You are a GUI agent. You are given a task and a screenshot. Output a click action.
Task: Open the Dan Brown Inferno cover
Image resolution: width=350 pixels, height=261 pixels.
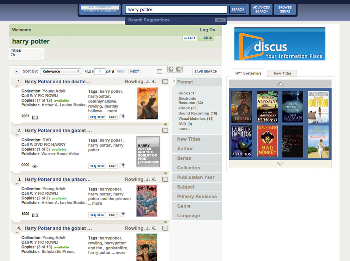(242, 107)
